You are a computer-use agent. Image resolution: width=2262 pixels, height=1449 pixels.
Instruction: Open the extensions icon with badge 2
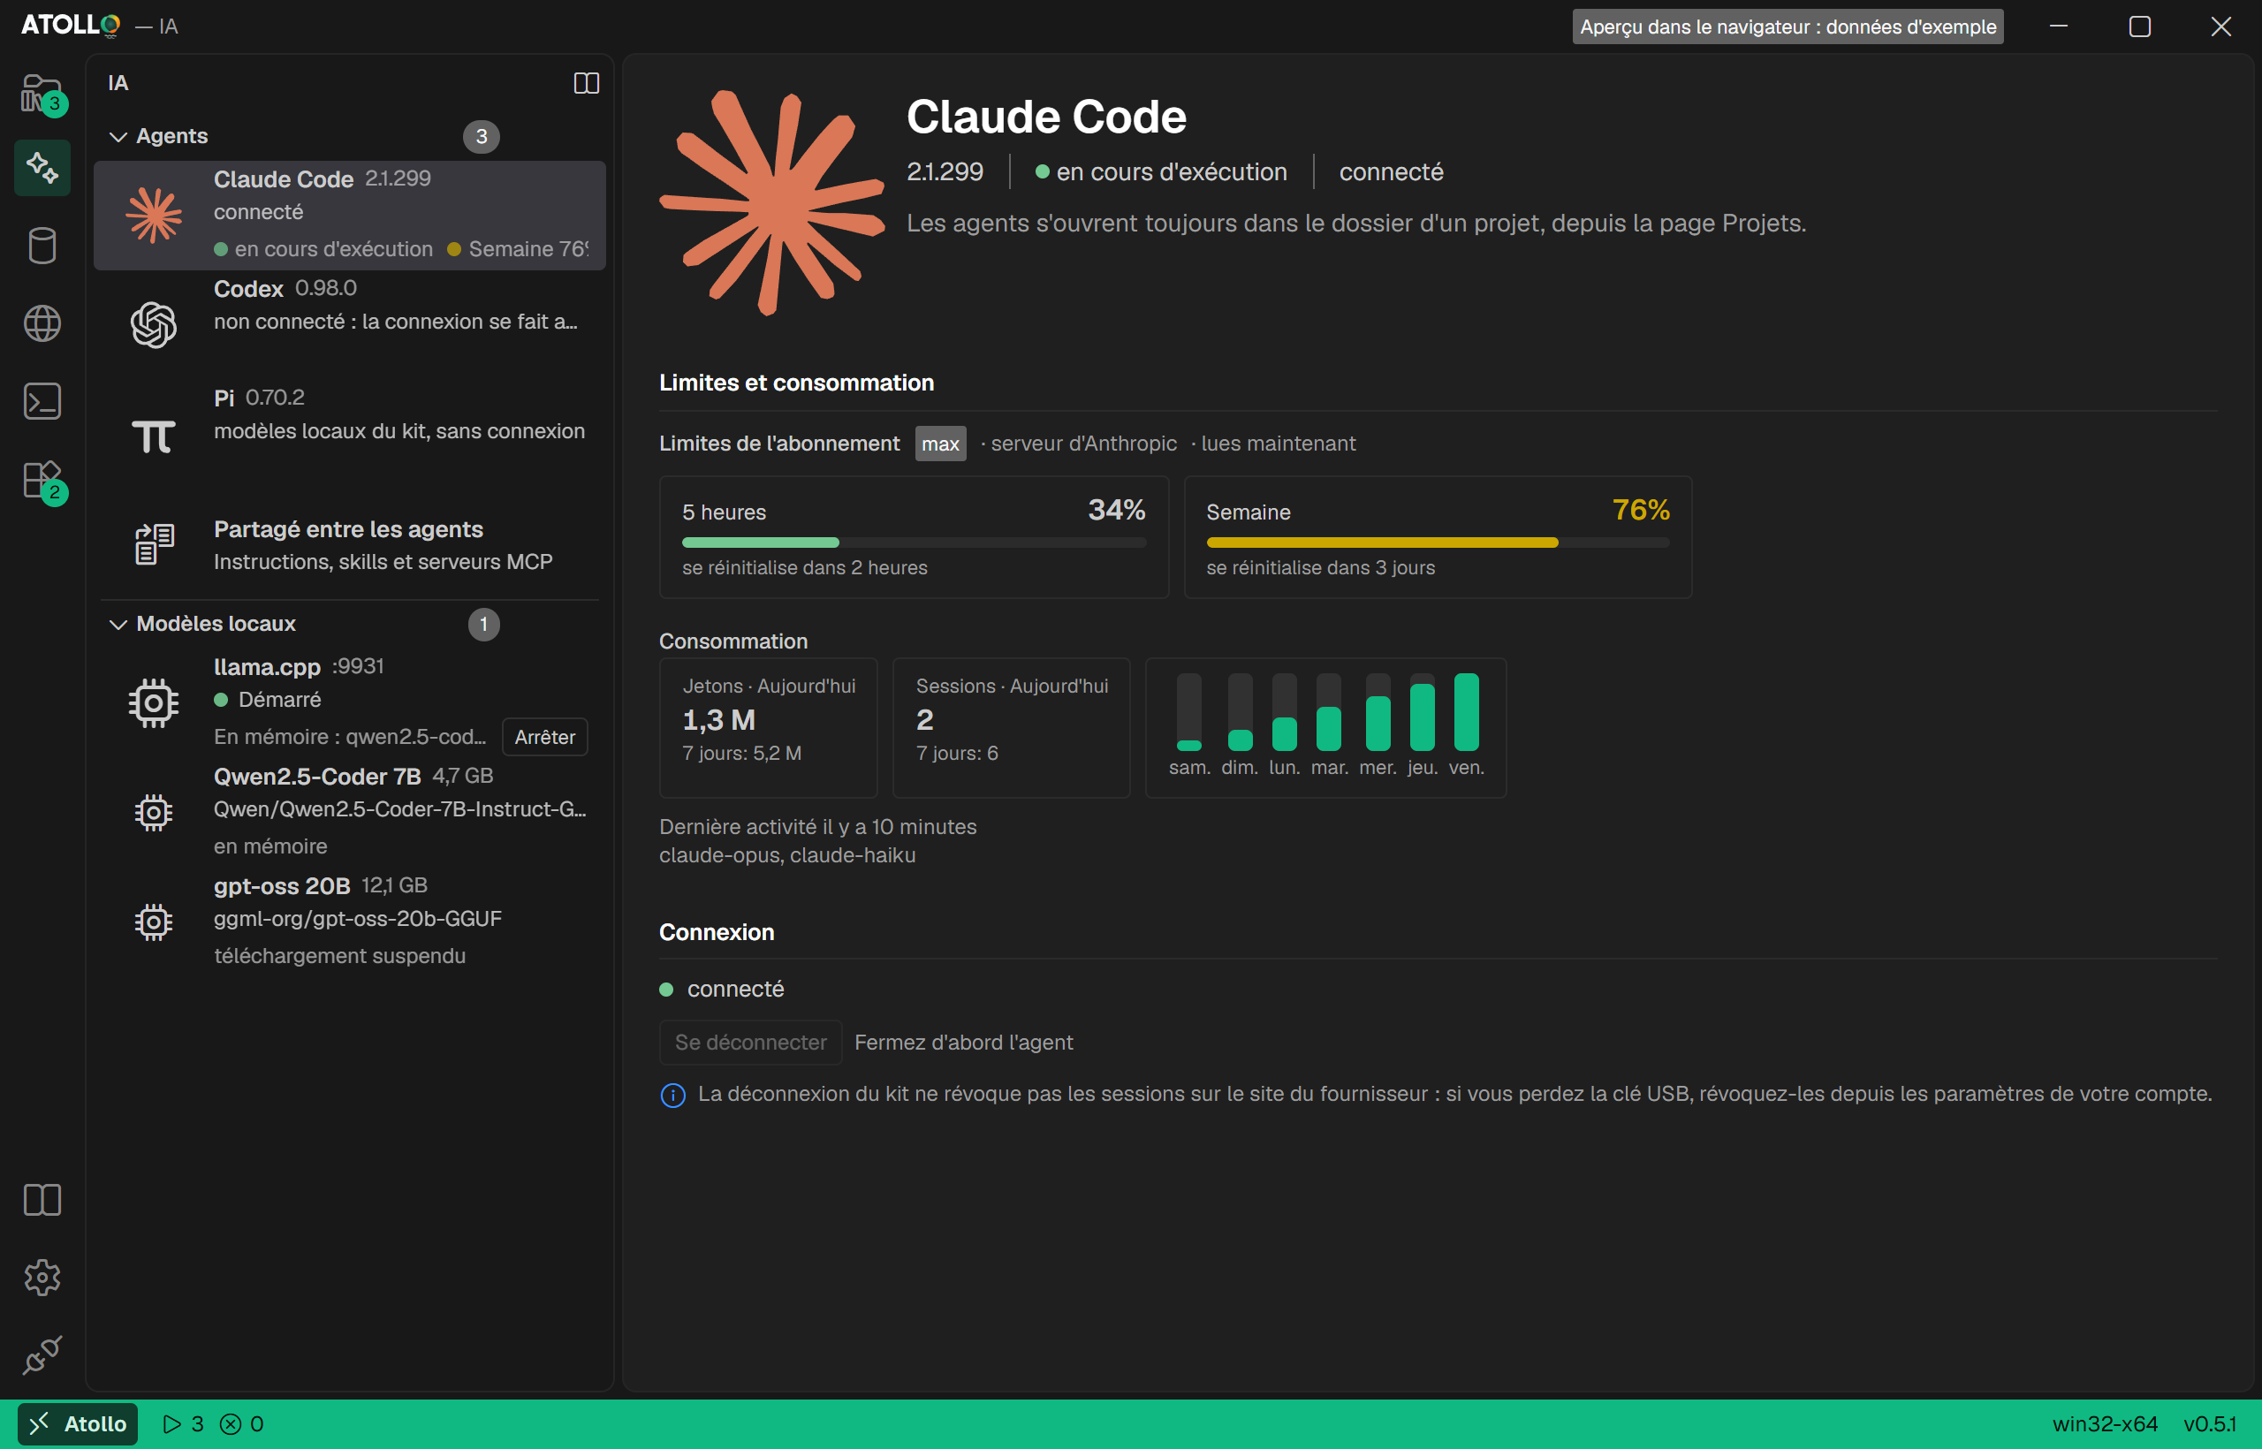pyautogui.click(x=42, y=480)
